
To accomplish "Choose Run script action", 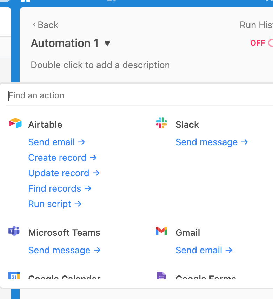I will click(55, 204).
